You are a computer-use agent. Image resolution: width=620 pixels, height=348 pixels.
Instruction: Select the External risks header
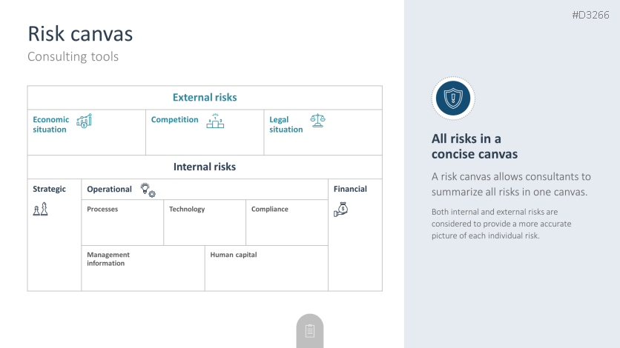205,98
